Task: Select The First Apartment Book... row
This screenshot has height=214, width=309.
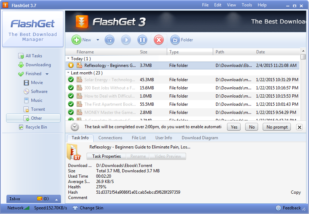Action: tap(182, 104)
